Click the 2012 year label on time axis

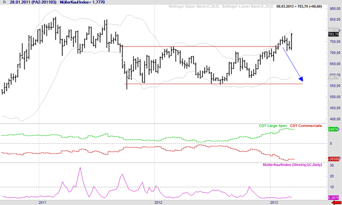click(158, 202)
